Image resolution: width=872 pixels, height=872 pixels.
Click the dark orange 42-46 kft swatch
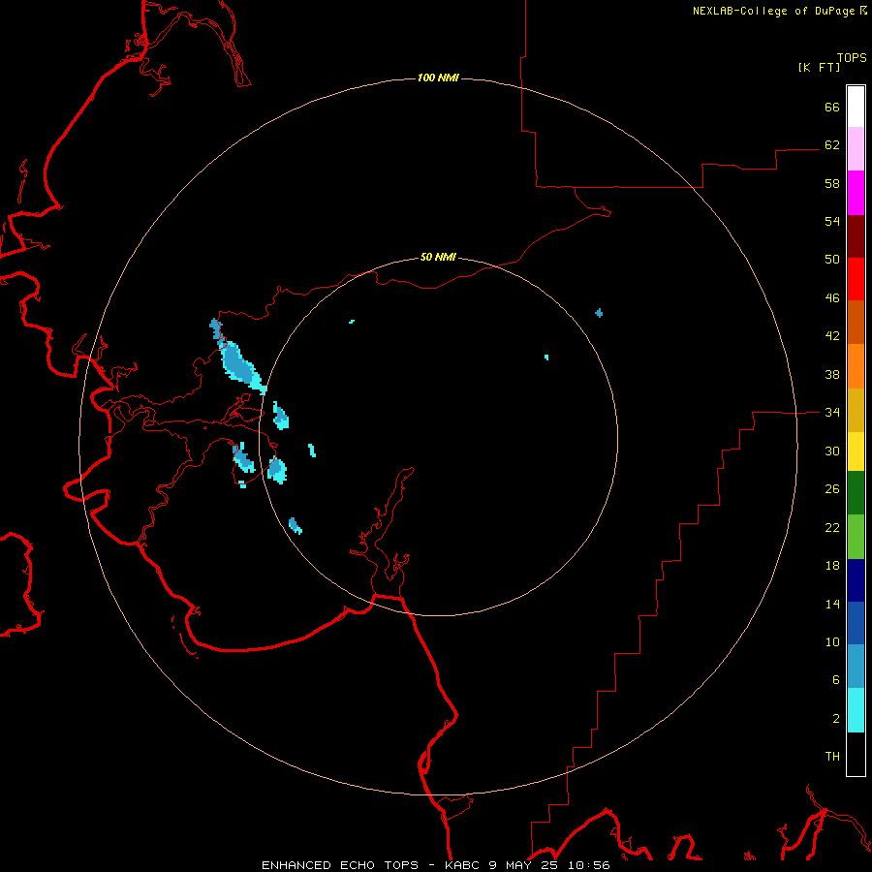point(856,322)
